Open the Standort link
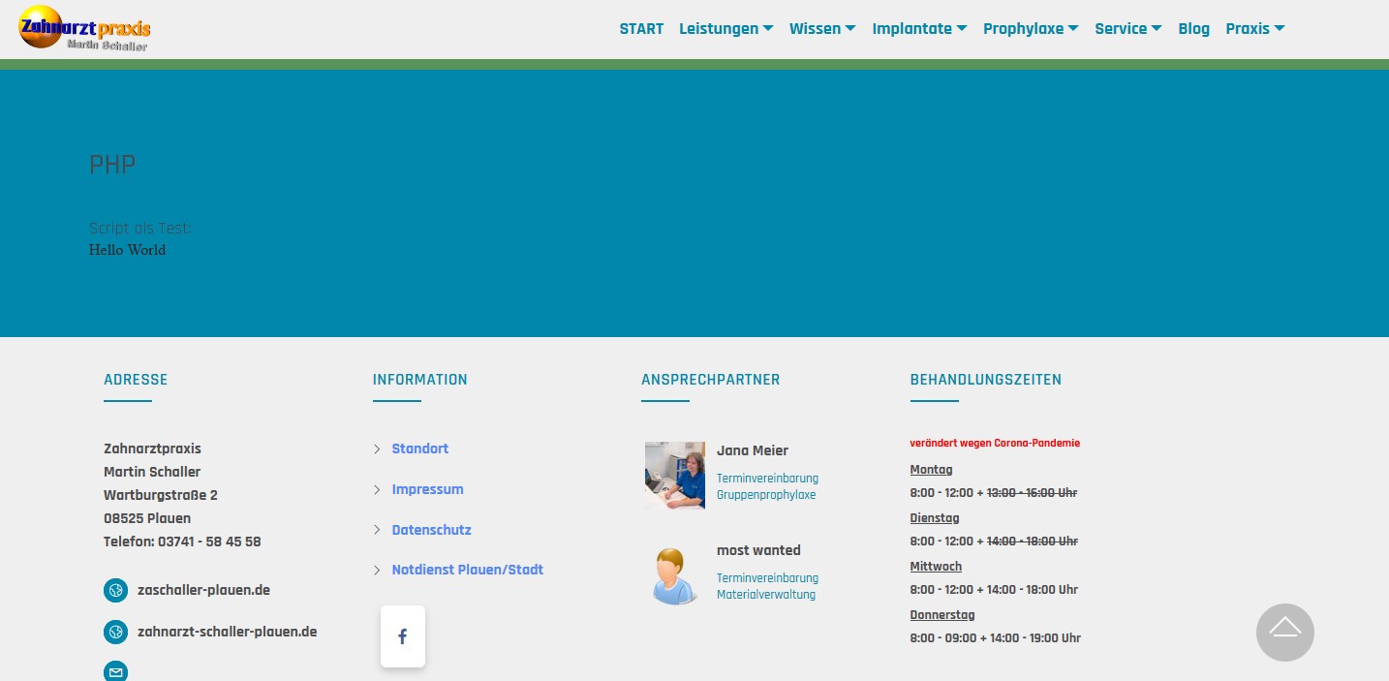 [x=420, y=449]
